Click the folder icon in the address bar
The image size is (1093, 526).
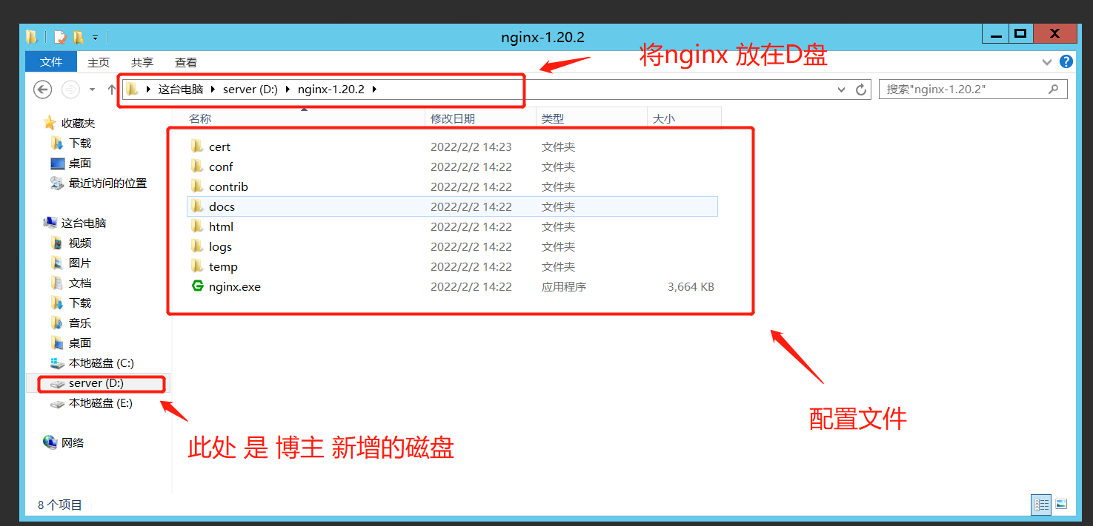[133, 90]
